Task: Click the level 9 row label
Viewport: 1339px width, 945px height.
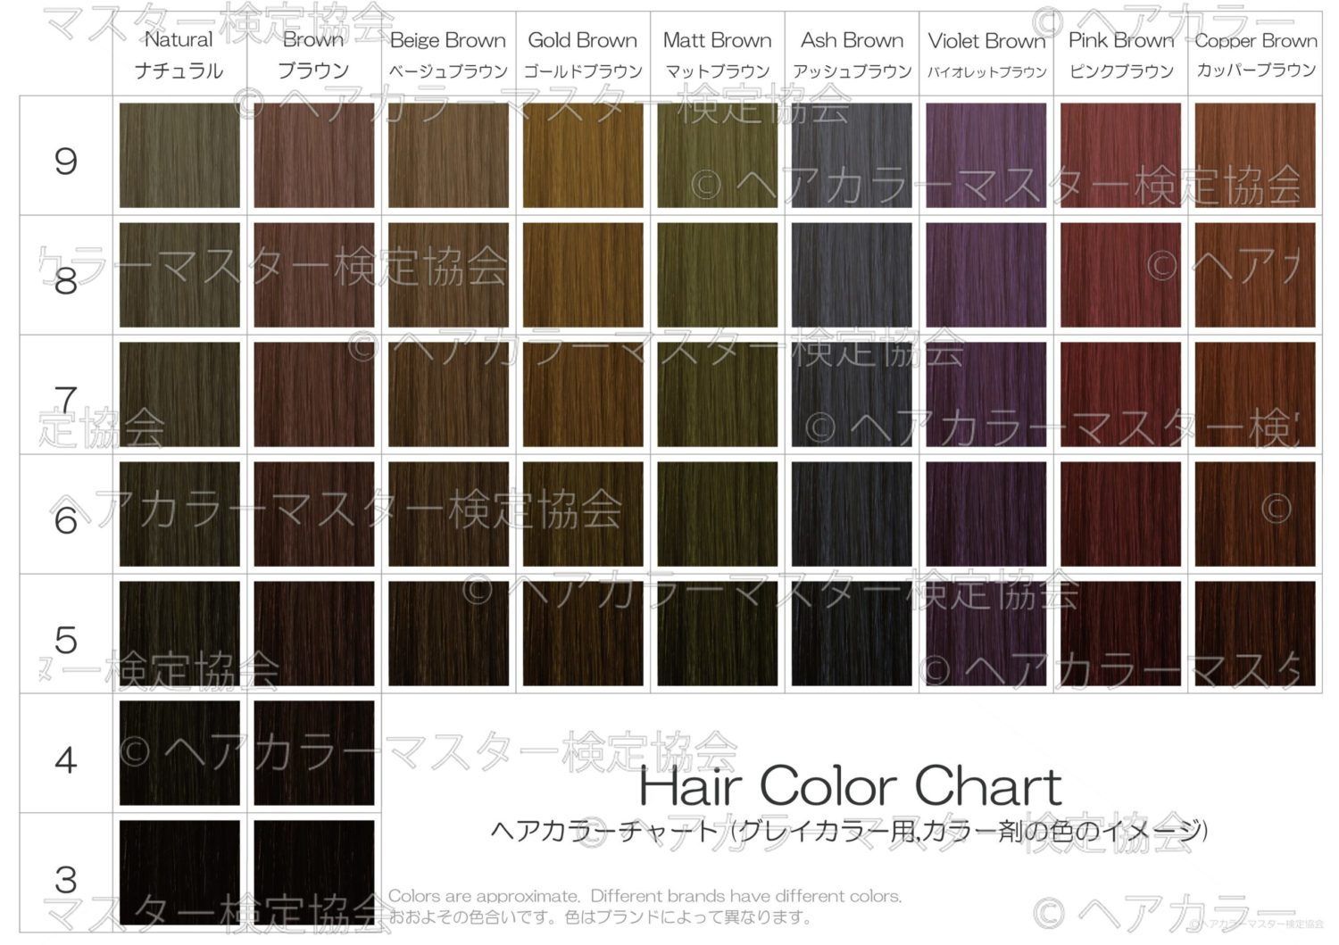Action: coord(66,161)
